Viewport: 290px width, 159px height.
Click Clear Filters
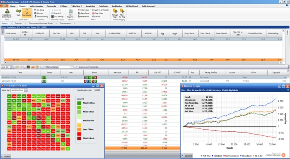coord(97,13)
